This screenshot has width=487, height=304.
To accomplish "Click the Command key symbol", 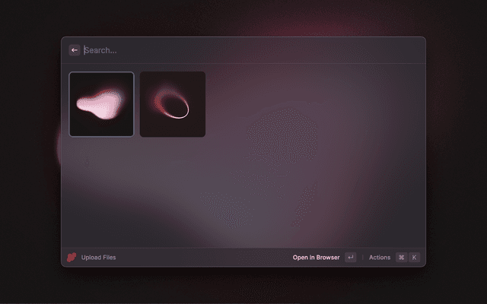I will (401, 258).
